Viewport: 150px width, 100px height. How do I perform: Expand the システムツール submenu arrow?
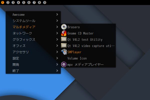tap(57, 21)
